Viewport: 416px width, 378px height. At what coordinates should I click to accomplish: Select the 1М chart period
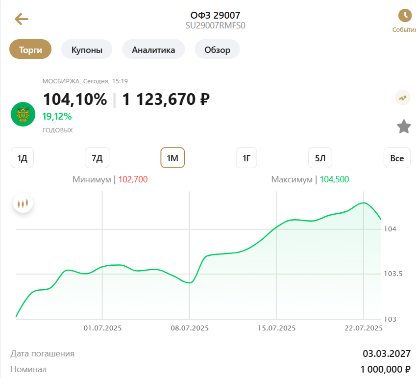point(172,158)
